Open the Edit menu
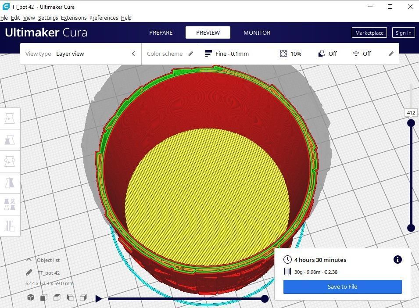 pyautogui.click(x=15, y=18)
